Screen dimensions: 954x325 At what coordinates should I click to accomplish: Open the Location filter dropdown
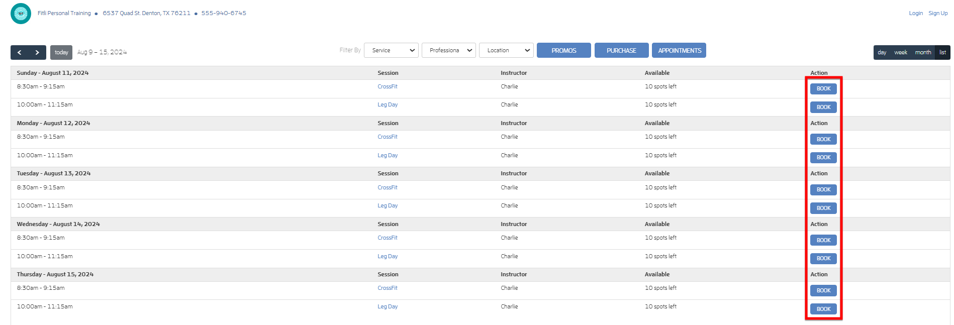506,50
